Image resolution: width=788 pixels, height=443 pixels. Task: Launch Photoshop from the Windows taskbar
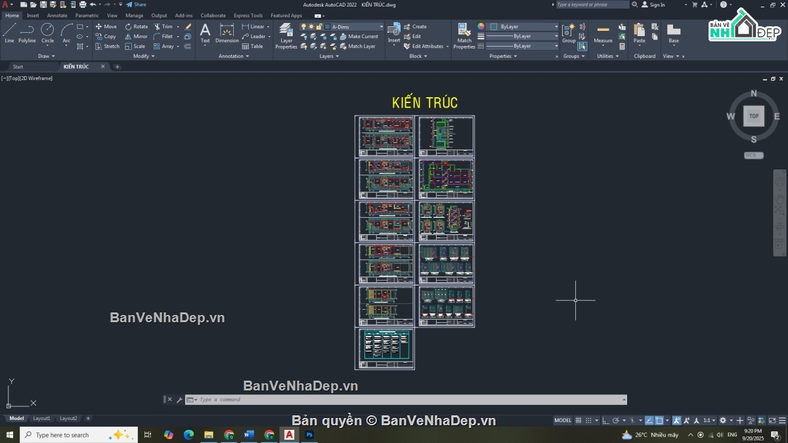(309, 434)
